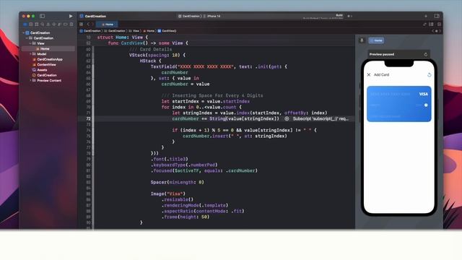This screenshot has height=260, width=462.
Task: Collapse the View folder in navigator
Action: (x=30, y=43)
